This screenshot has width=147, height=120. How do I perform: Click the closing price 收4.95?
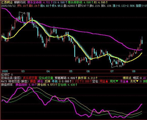(x=57, y=6)
